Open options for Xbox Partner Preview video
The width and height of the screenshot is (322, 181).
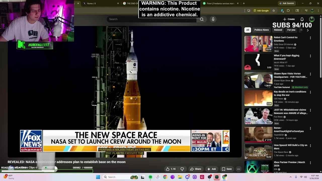(310, 163)
